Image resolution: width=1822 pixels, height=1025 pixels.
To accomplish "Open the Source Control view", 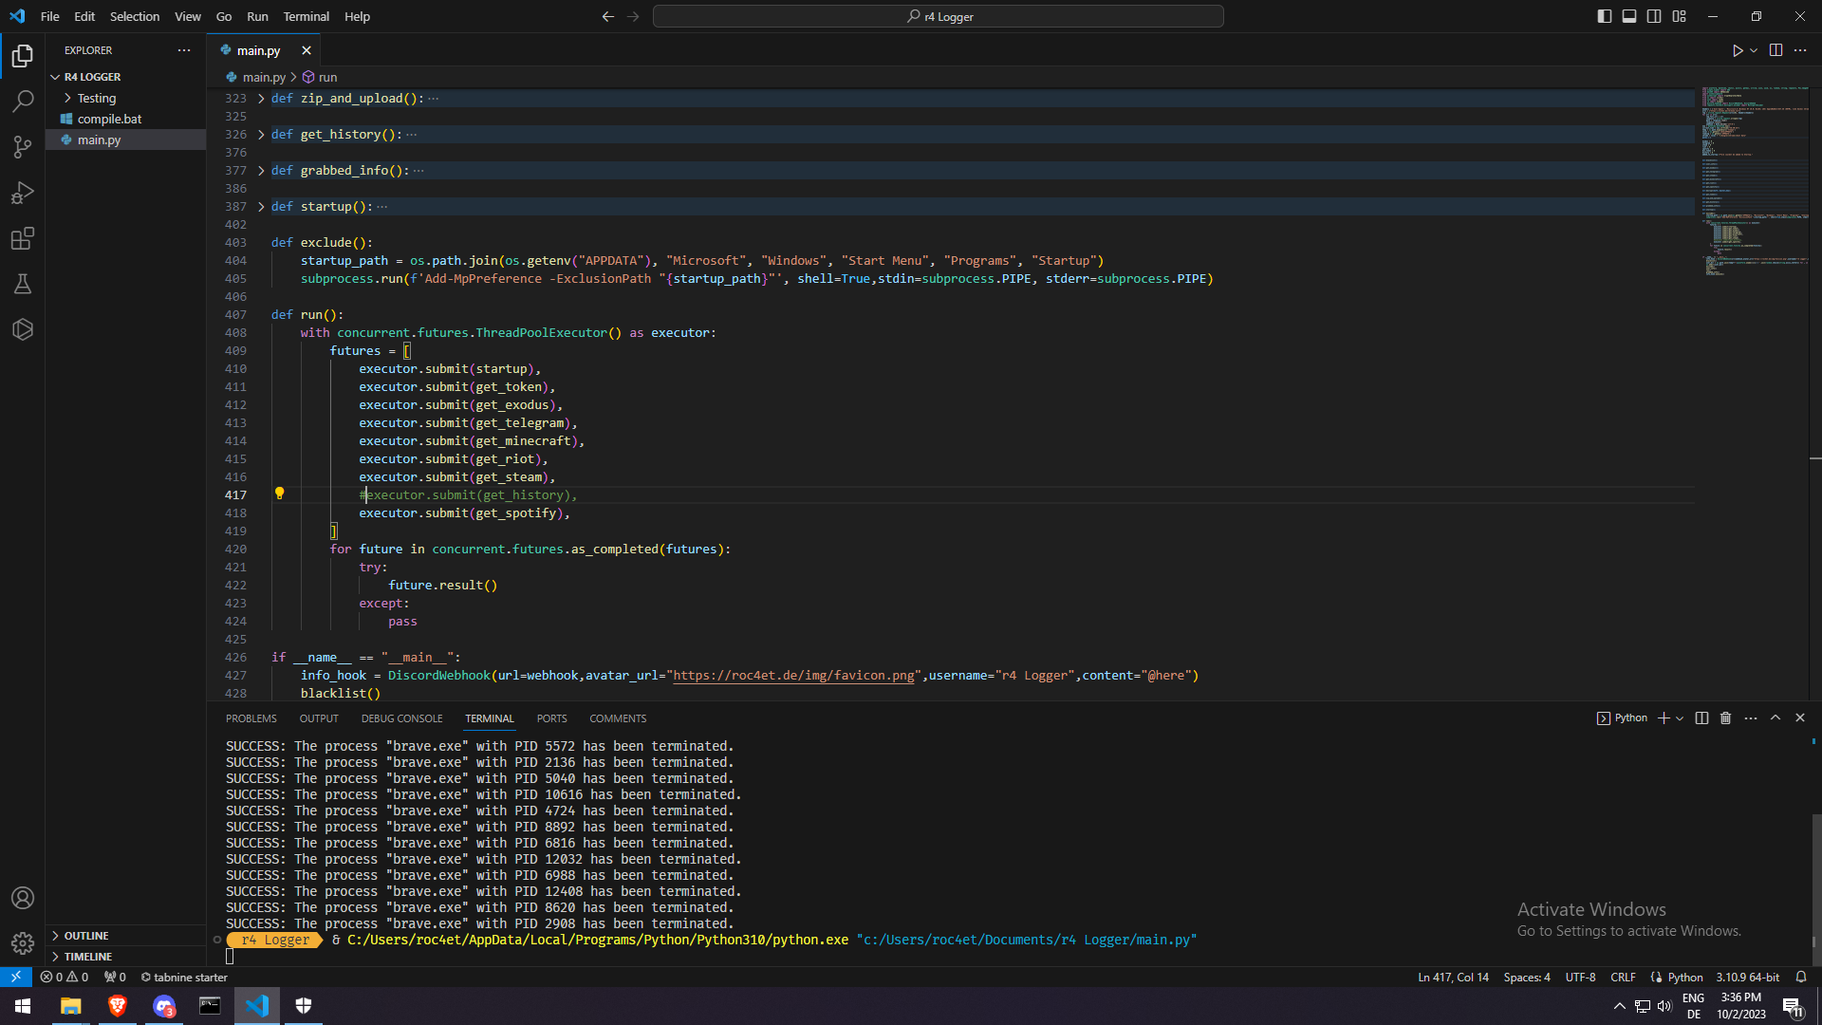I will click(x=23, y=147).
